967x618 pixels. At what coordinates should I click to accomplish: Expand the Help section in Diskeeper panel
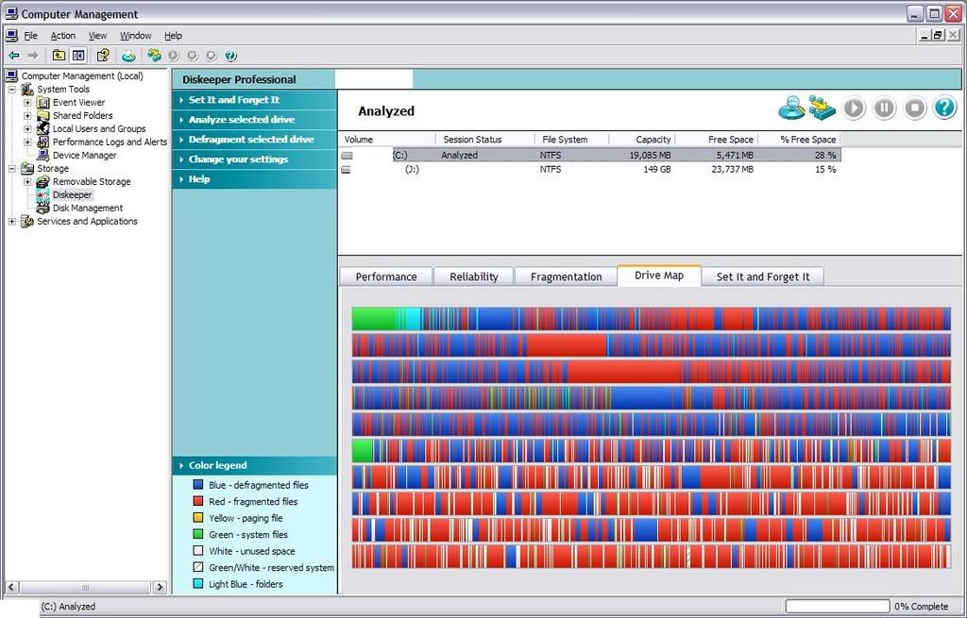pyautogui.click(x=255, y=178)
